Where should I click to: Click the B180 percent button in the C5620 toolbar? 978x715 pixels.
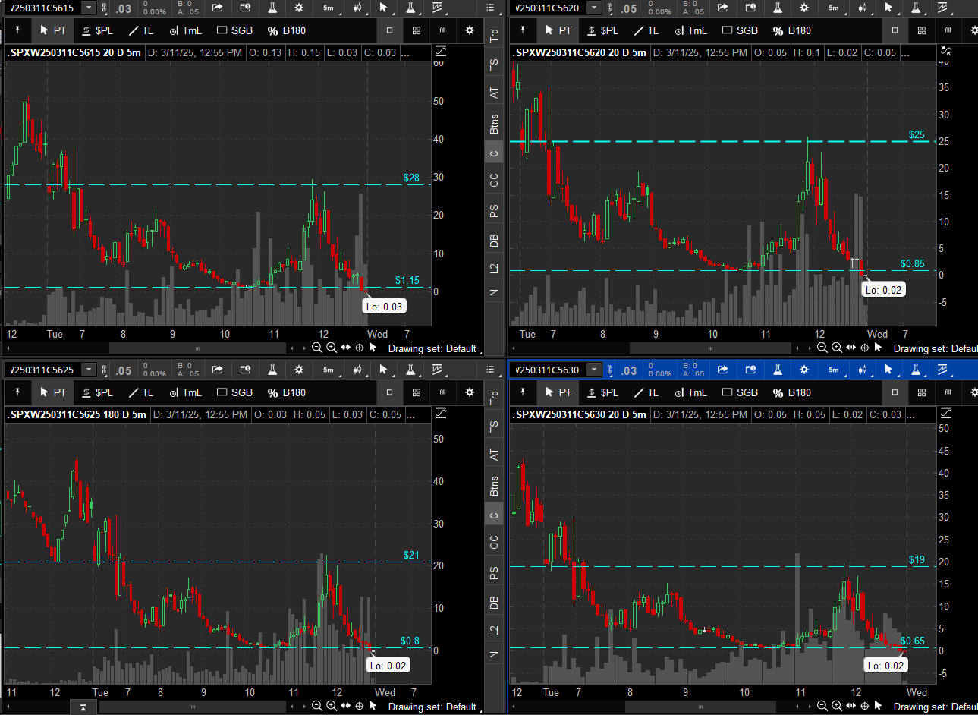(x=791, y=30)
